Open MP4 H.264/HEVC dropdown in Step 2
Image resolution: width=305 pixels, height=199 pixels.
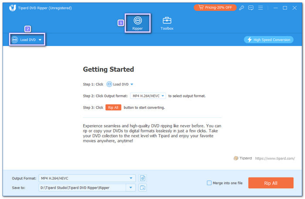148,96
